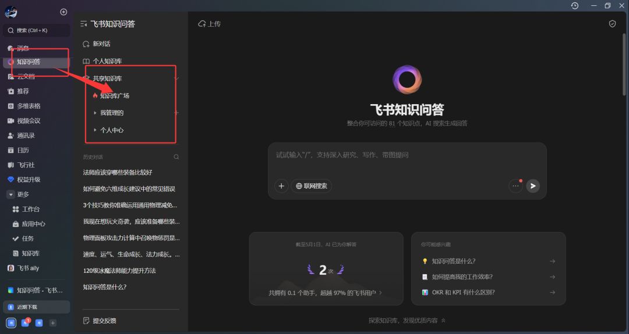The width and height of the screenshot is (629, 334).
Task: Expand the 我管理的 tree item
Action: point(95,113)
